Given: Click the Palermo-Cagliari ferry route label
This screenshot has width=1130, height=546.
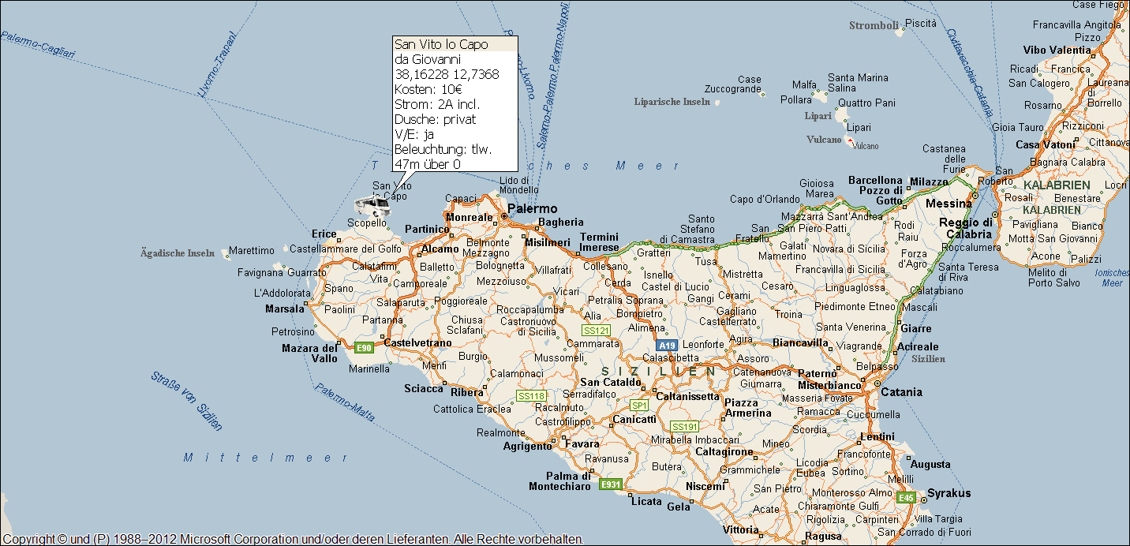Looking at the screenshot, I should [38, 45].
